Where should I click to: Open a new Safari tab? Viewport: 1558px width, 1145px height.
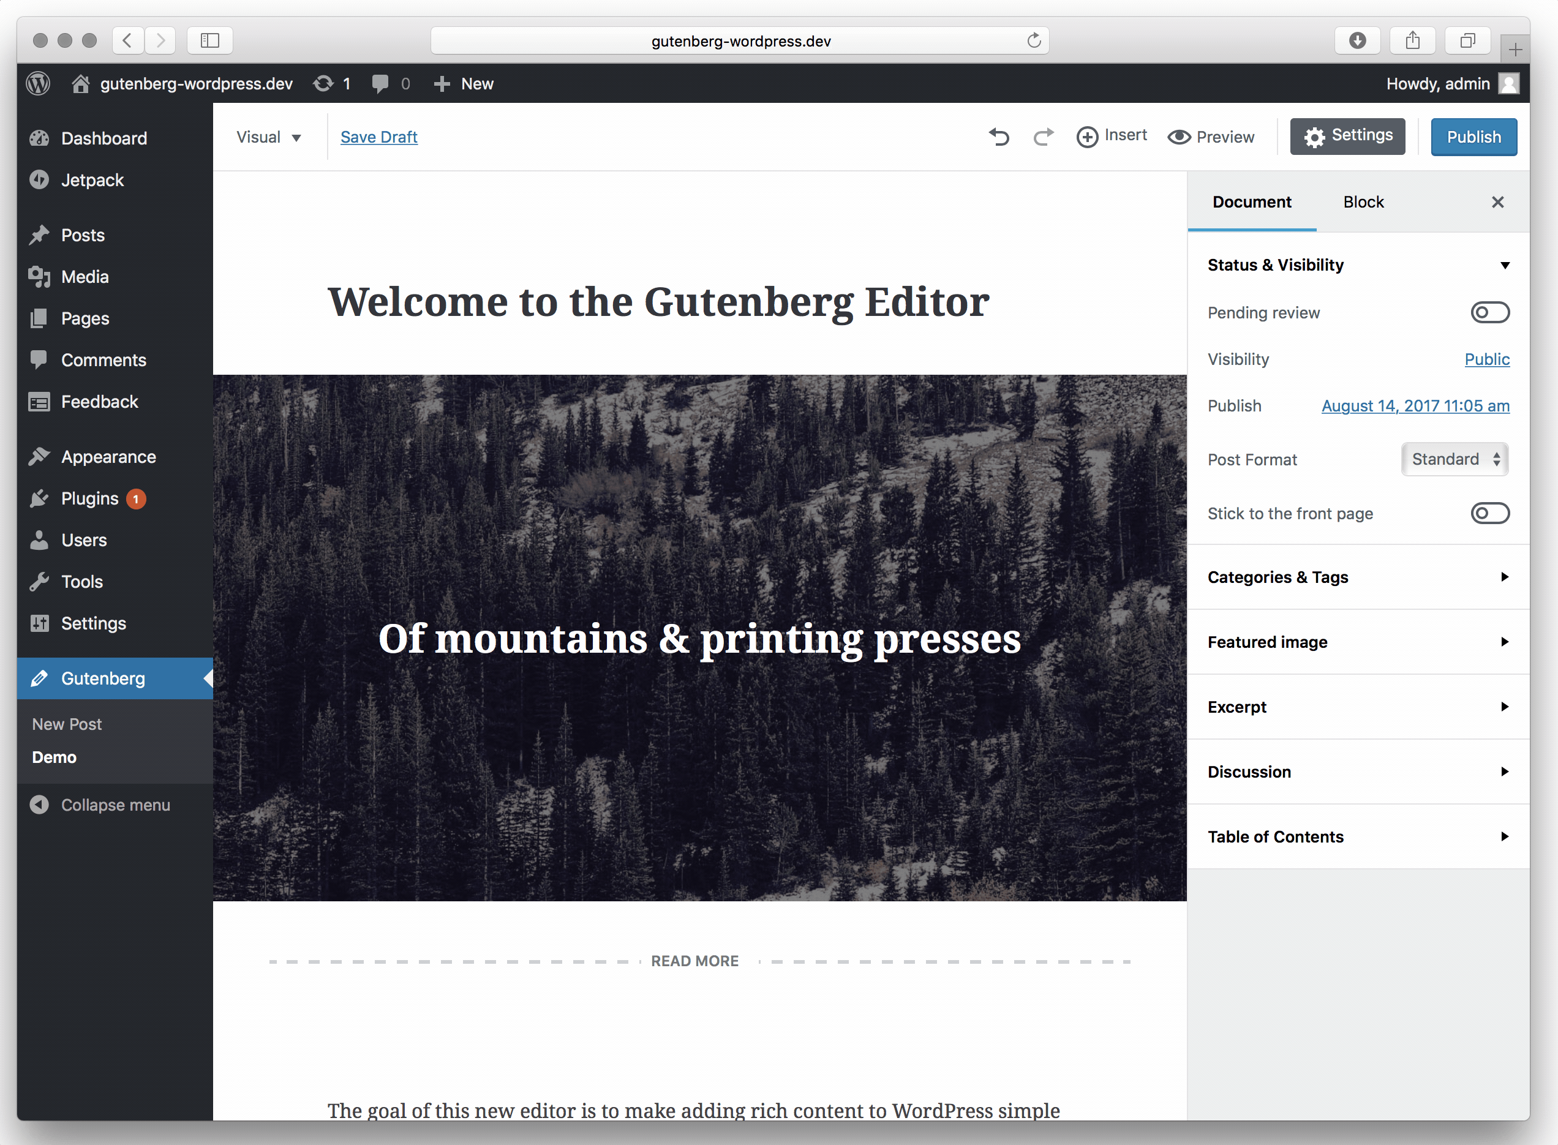pos(1515,49)
